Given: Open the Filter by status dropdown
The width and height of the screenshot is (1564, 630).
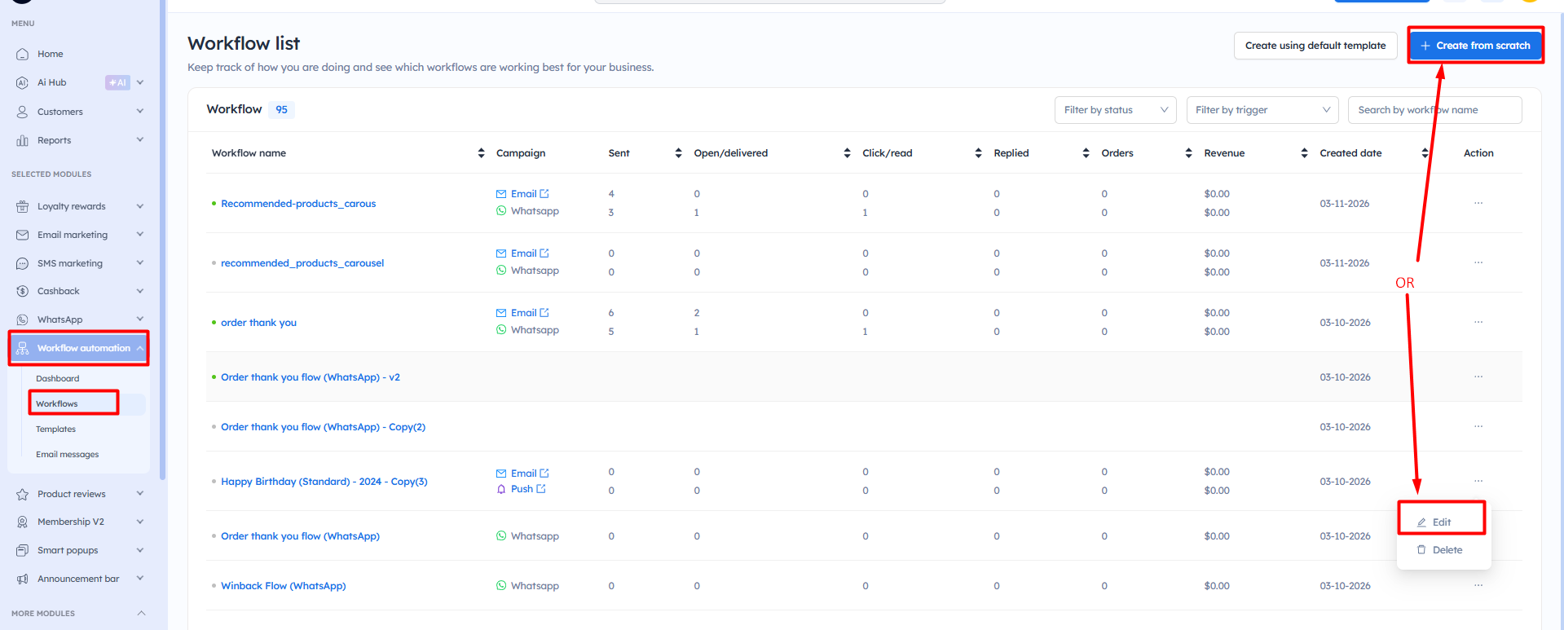Looking at the screenshot, I should click(x=1114, y=110).
